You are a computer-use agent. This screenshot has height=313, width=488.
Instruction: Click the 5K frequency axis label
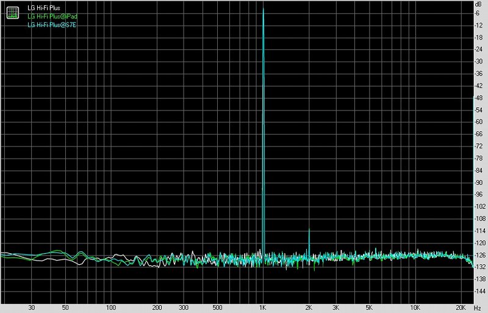tap(369, 308)
